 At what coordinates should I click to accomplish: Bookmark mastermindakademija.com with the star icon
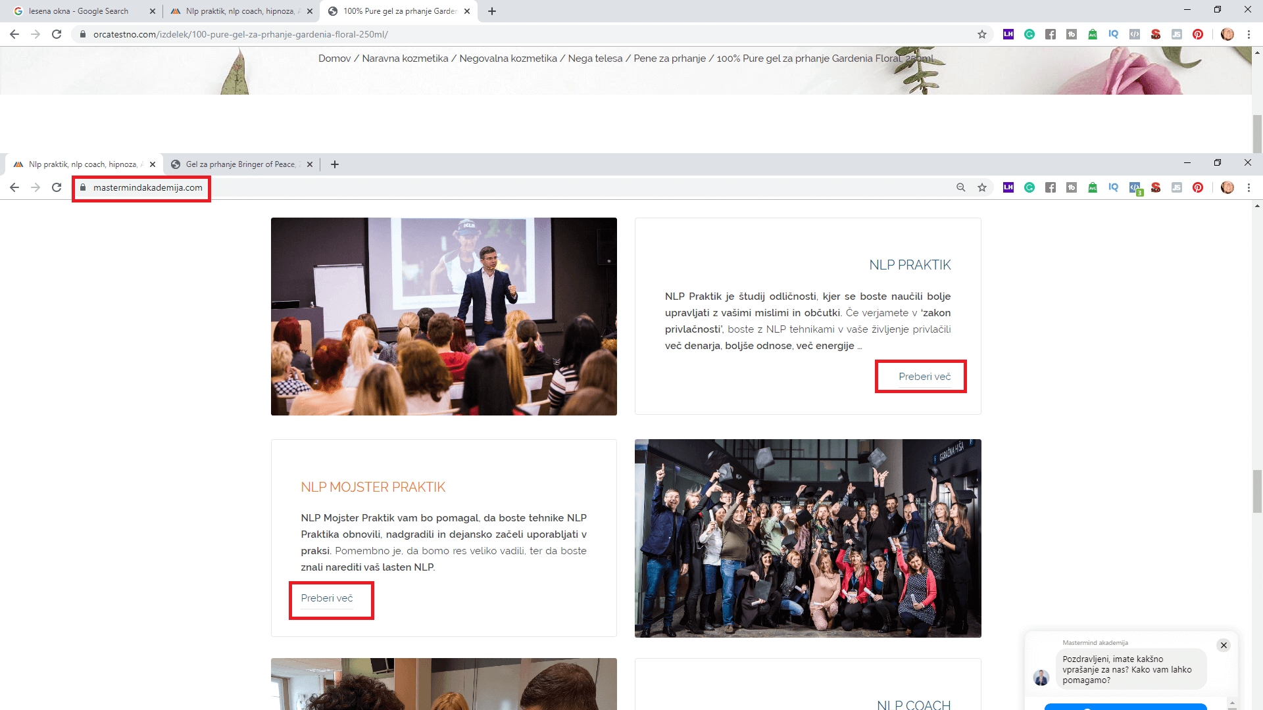click(982, 188)
